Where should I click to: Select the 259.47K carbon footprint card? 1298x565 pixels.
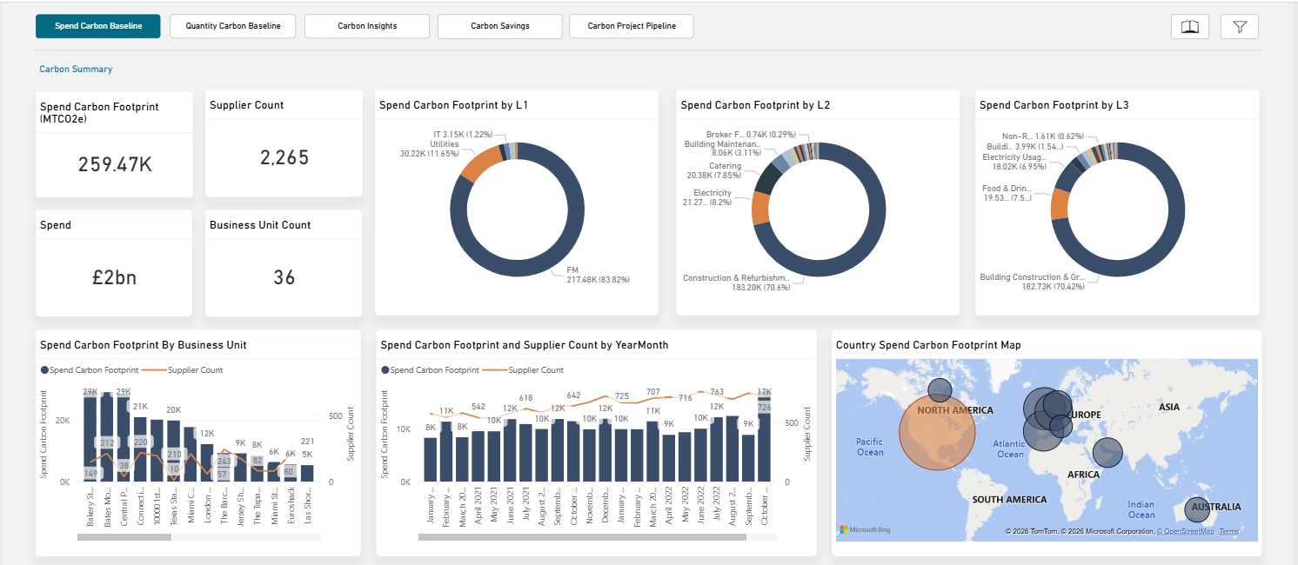tap(115, 164)
